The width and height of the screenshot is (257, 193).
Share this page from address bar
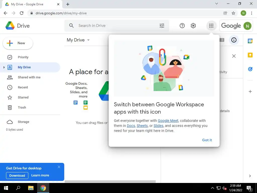click(225, 13)
